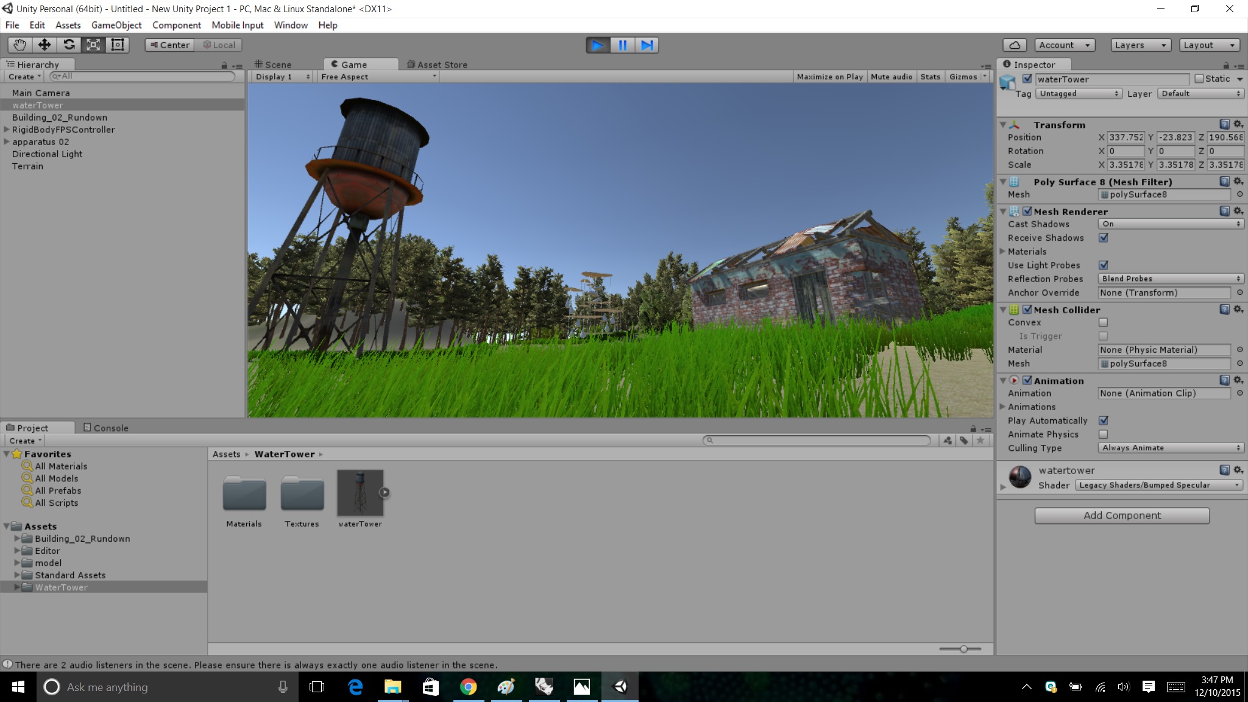Image resolution: width=1248 pixels, height=702 pixels.
Task: Open Unity Cloud services
Action: (x=1014, y=44)
